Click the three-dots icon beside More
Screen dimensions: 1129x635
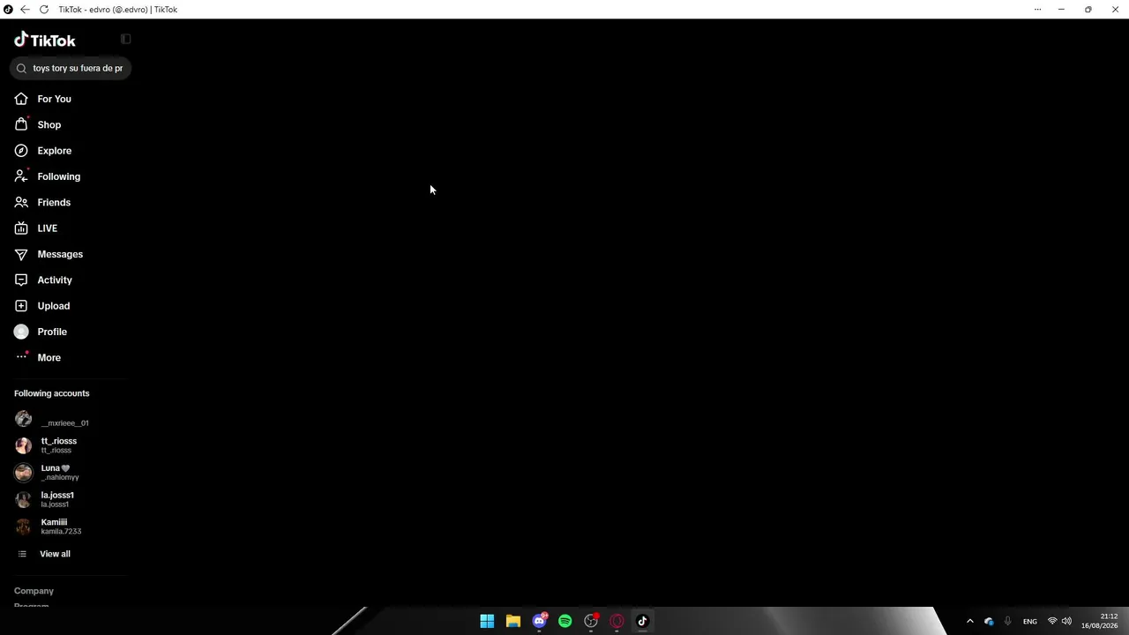pyautogui.click(x=21, y=356)
